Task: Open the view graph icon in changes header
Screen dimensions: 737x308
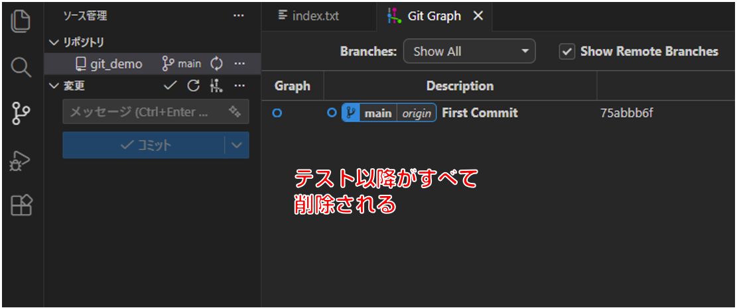Action: coord(215,85)
